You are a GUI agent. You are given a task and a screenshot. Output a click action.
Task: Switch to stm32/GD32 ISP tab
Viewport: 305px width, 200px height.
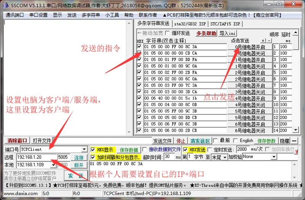click(190, 24)
